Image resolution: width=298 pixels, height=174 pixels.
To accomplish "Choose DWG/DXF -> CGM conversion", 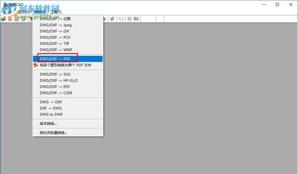I will tap(68, 93).
